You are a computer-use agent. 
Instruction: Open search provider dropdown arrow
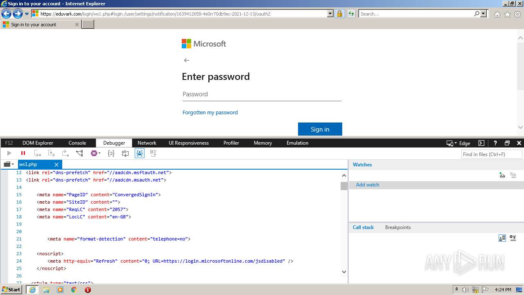(484, 14)
